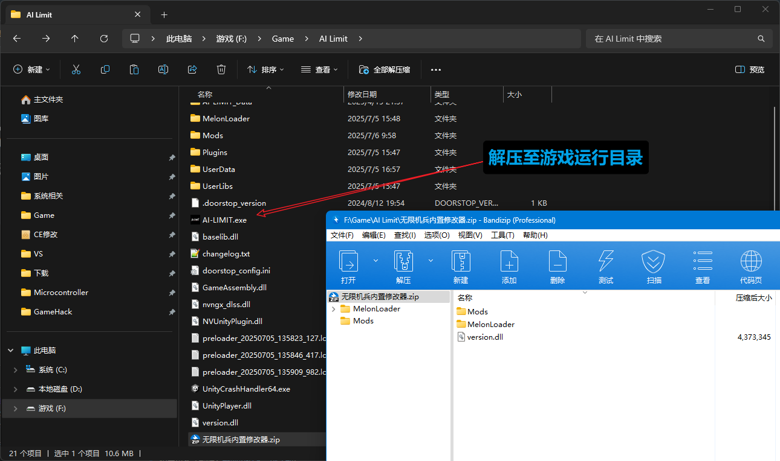The image size is (780, 461).
Task: Open the more options ellipsis in Explorer
Action: (x=436, y=69)
